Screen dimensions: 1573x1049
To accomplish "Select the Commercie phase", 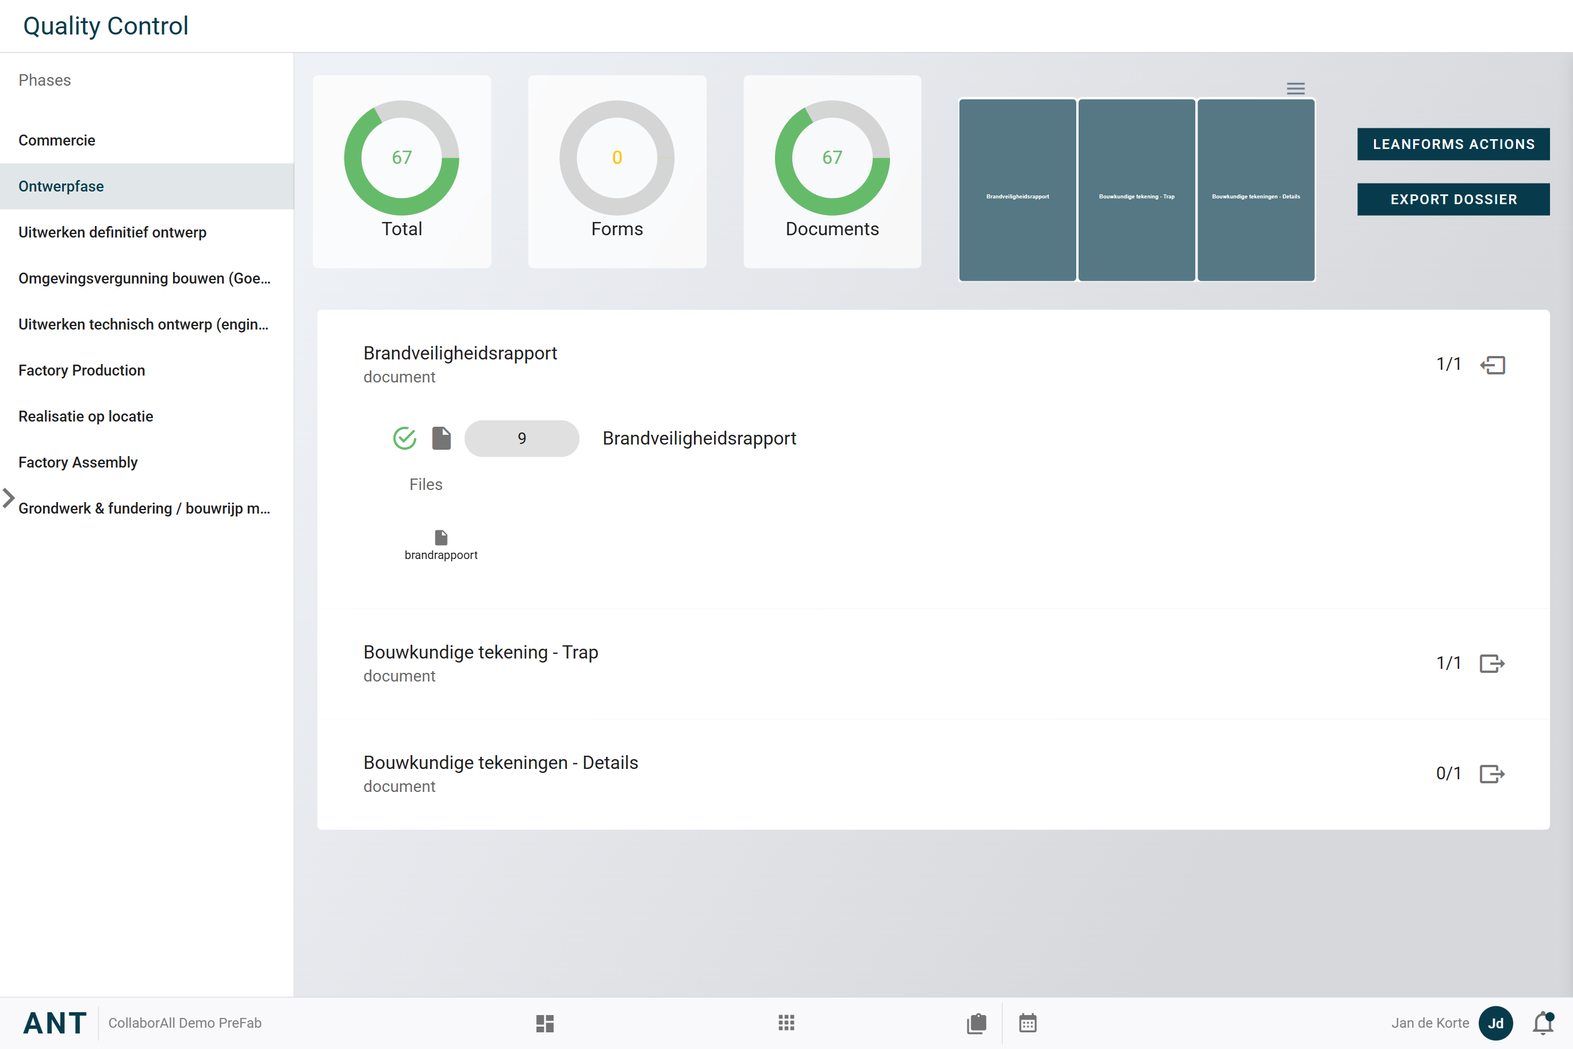I will [147, 140].
